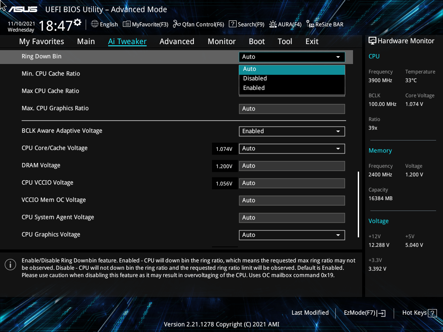Click the 1.074V core voltage readout
The image size is (443, 332).
pyautogui.click(x=225, y=149)
